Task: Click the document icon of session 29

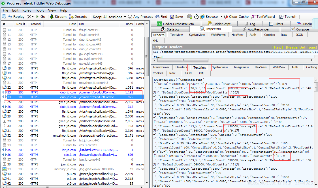Action: pyautogui.click(x=4, y=121)
